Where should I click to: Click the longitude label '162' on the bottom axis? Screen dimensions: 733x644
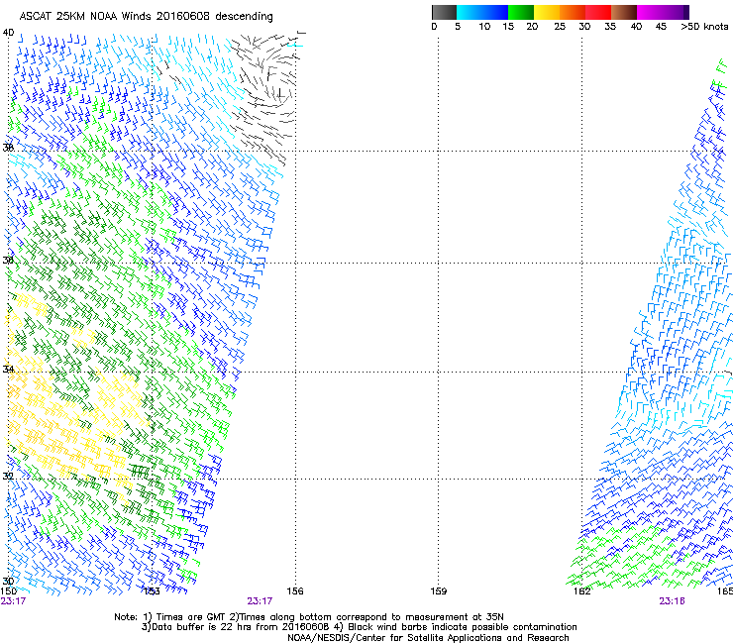[x=582, y=591]
